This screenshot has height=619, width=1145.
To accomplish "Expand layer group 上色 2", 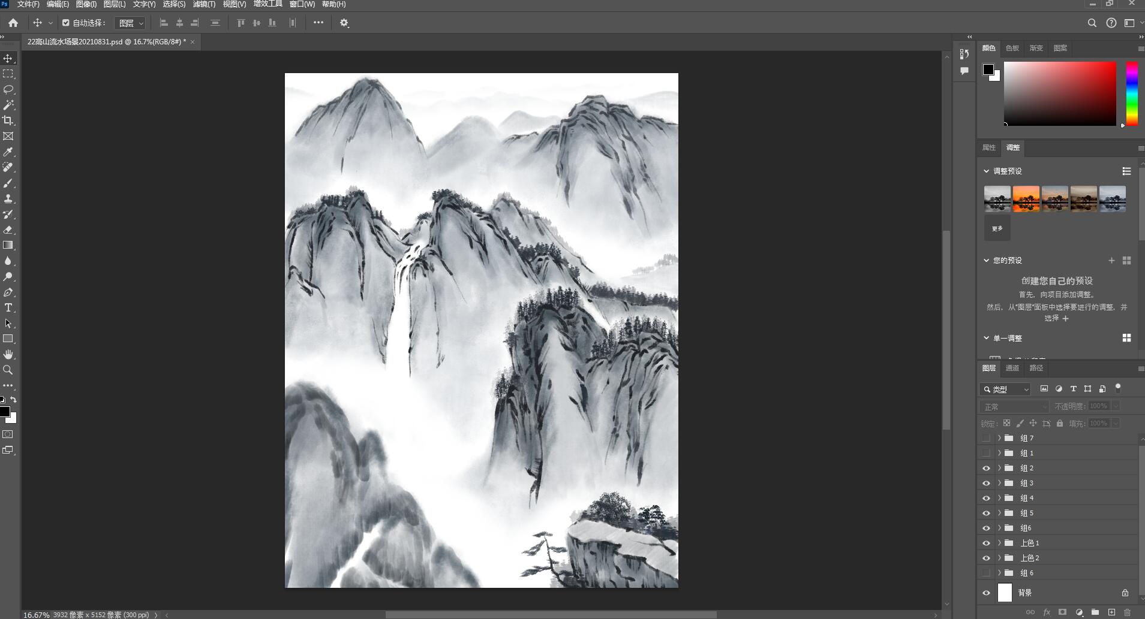I will [x=999, y=558].
